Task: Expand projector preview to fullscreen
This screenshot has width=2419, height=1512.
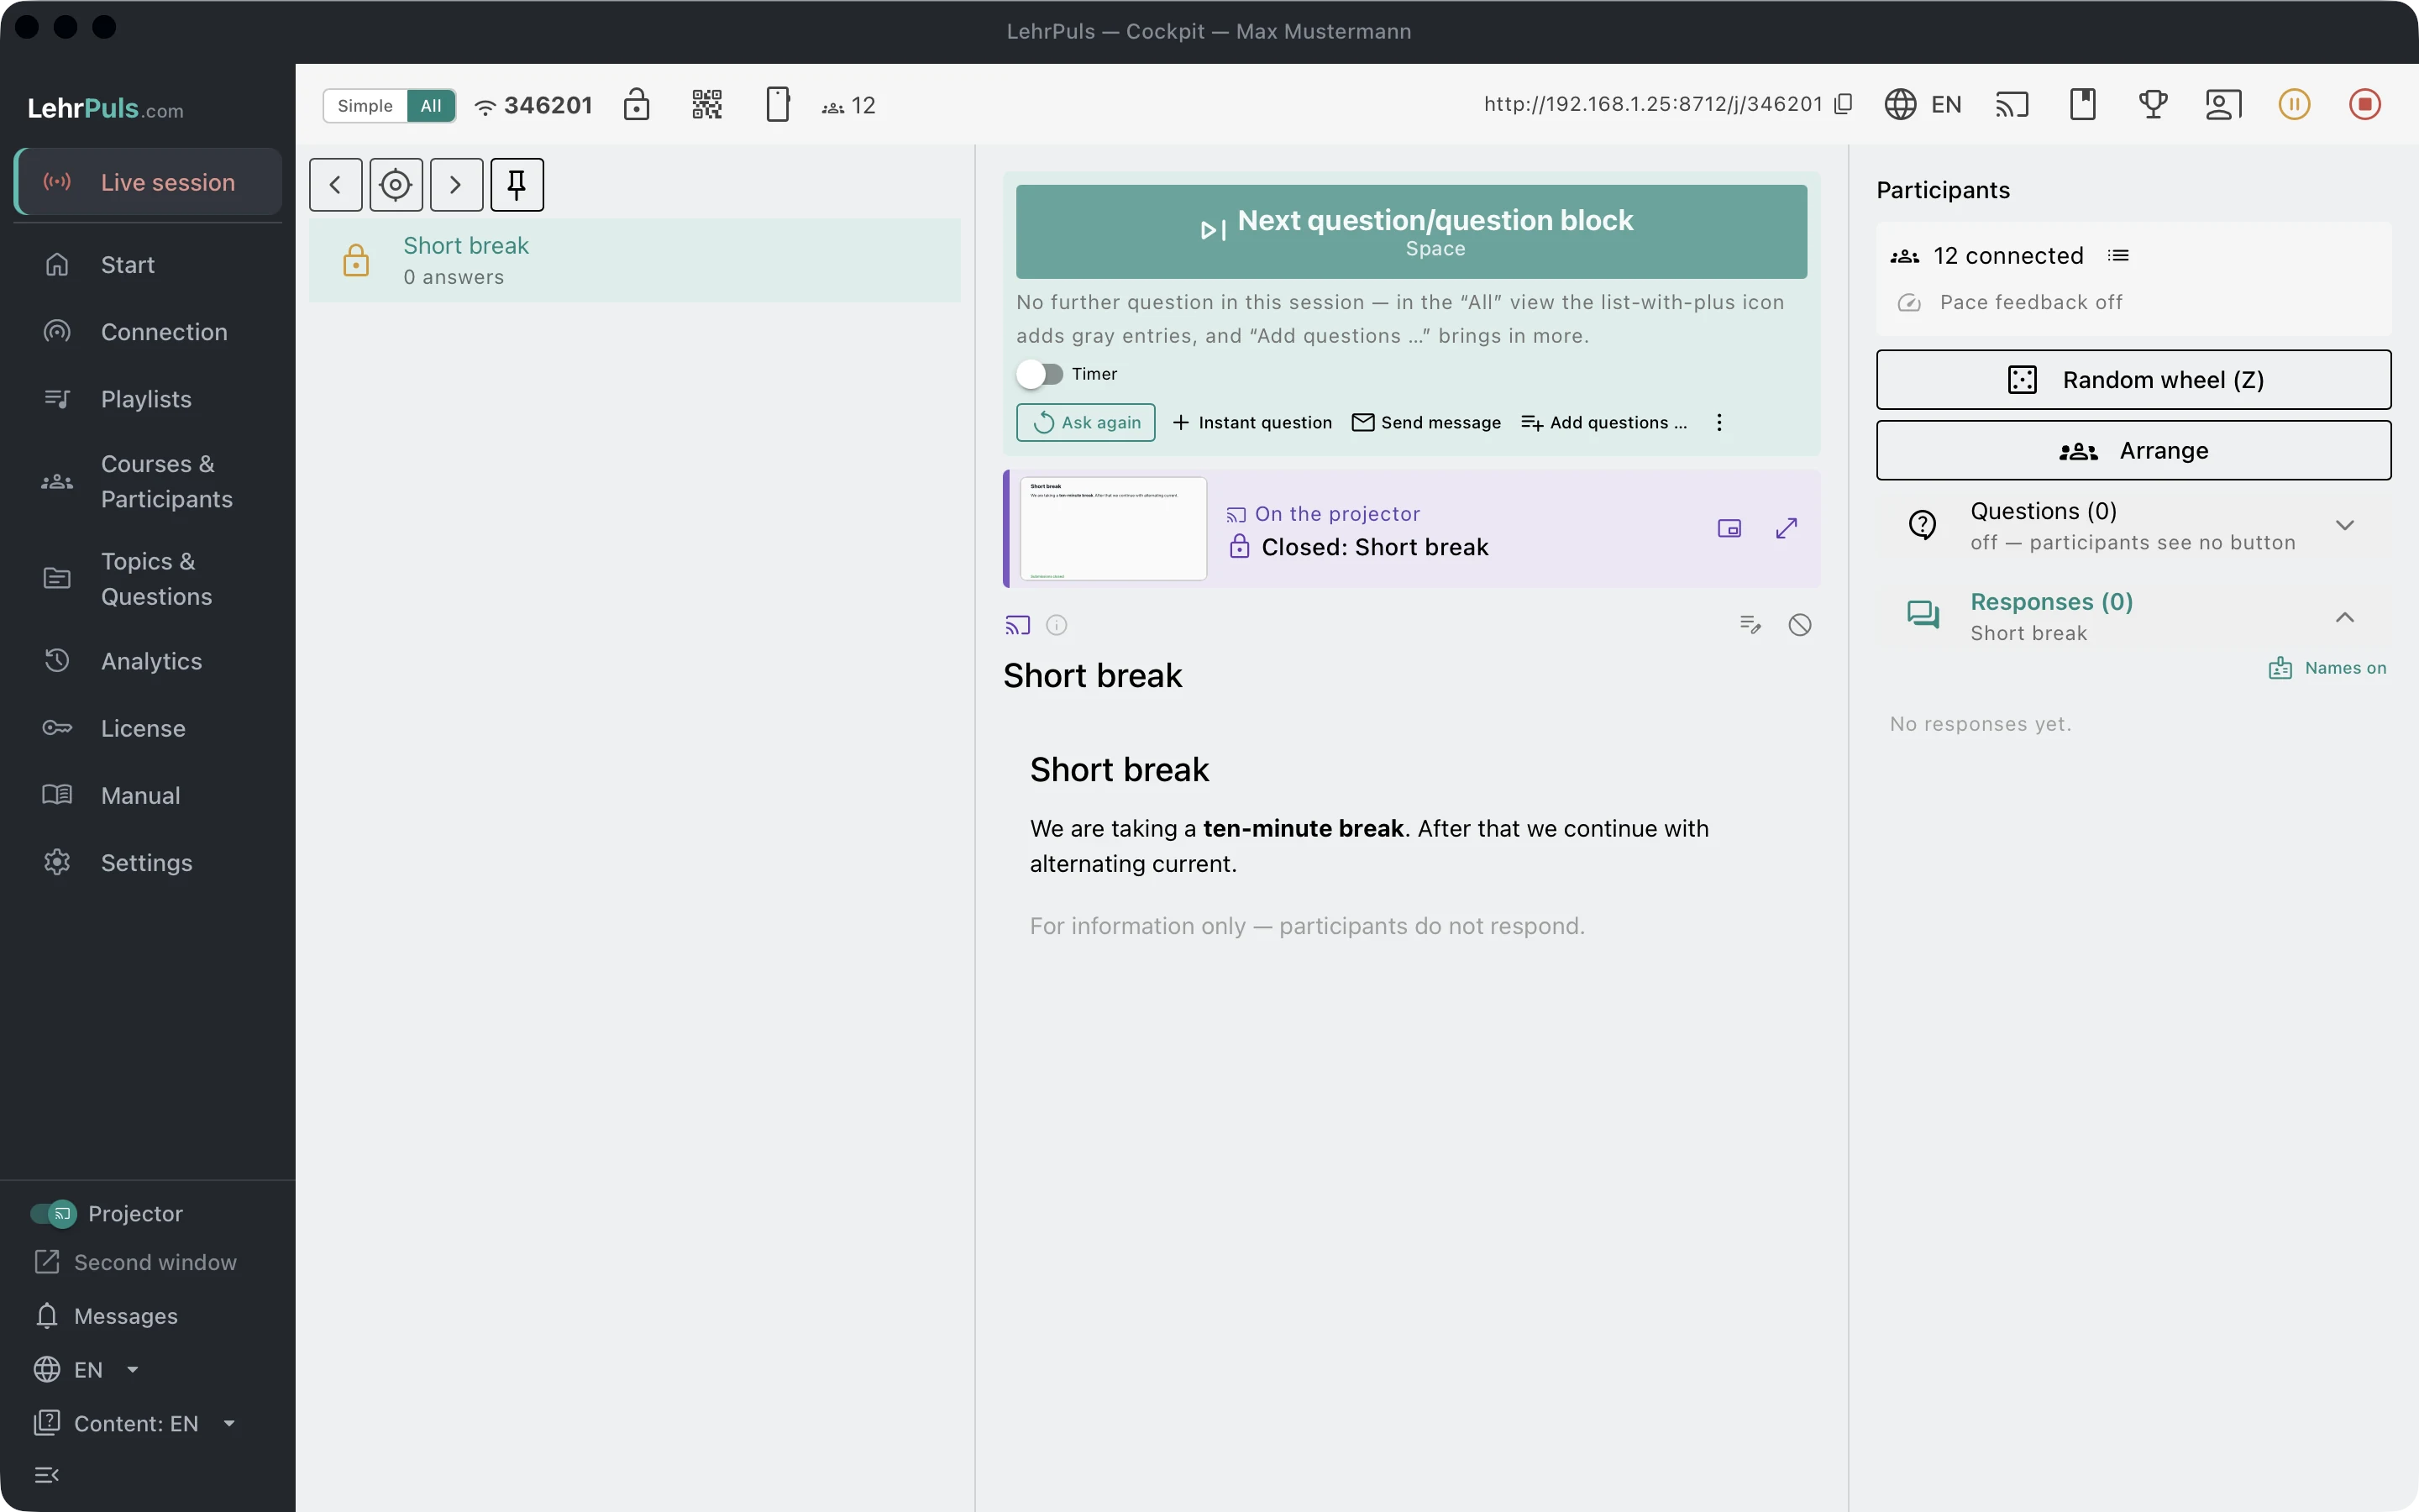Action: [1787, 528]
